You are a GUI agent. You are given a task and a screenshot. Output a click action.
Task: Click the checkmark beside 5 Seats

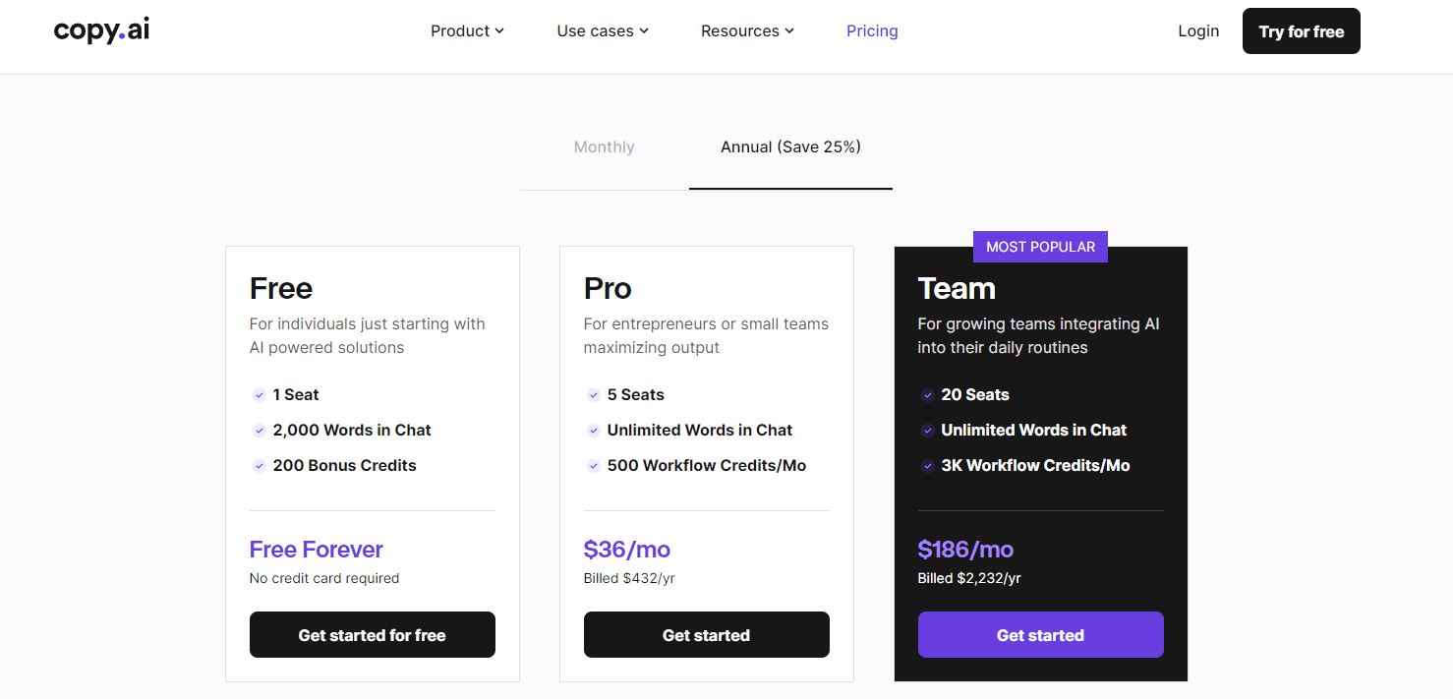pyautogui.click(x=593, y=394)
